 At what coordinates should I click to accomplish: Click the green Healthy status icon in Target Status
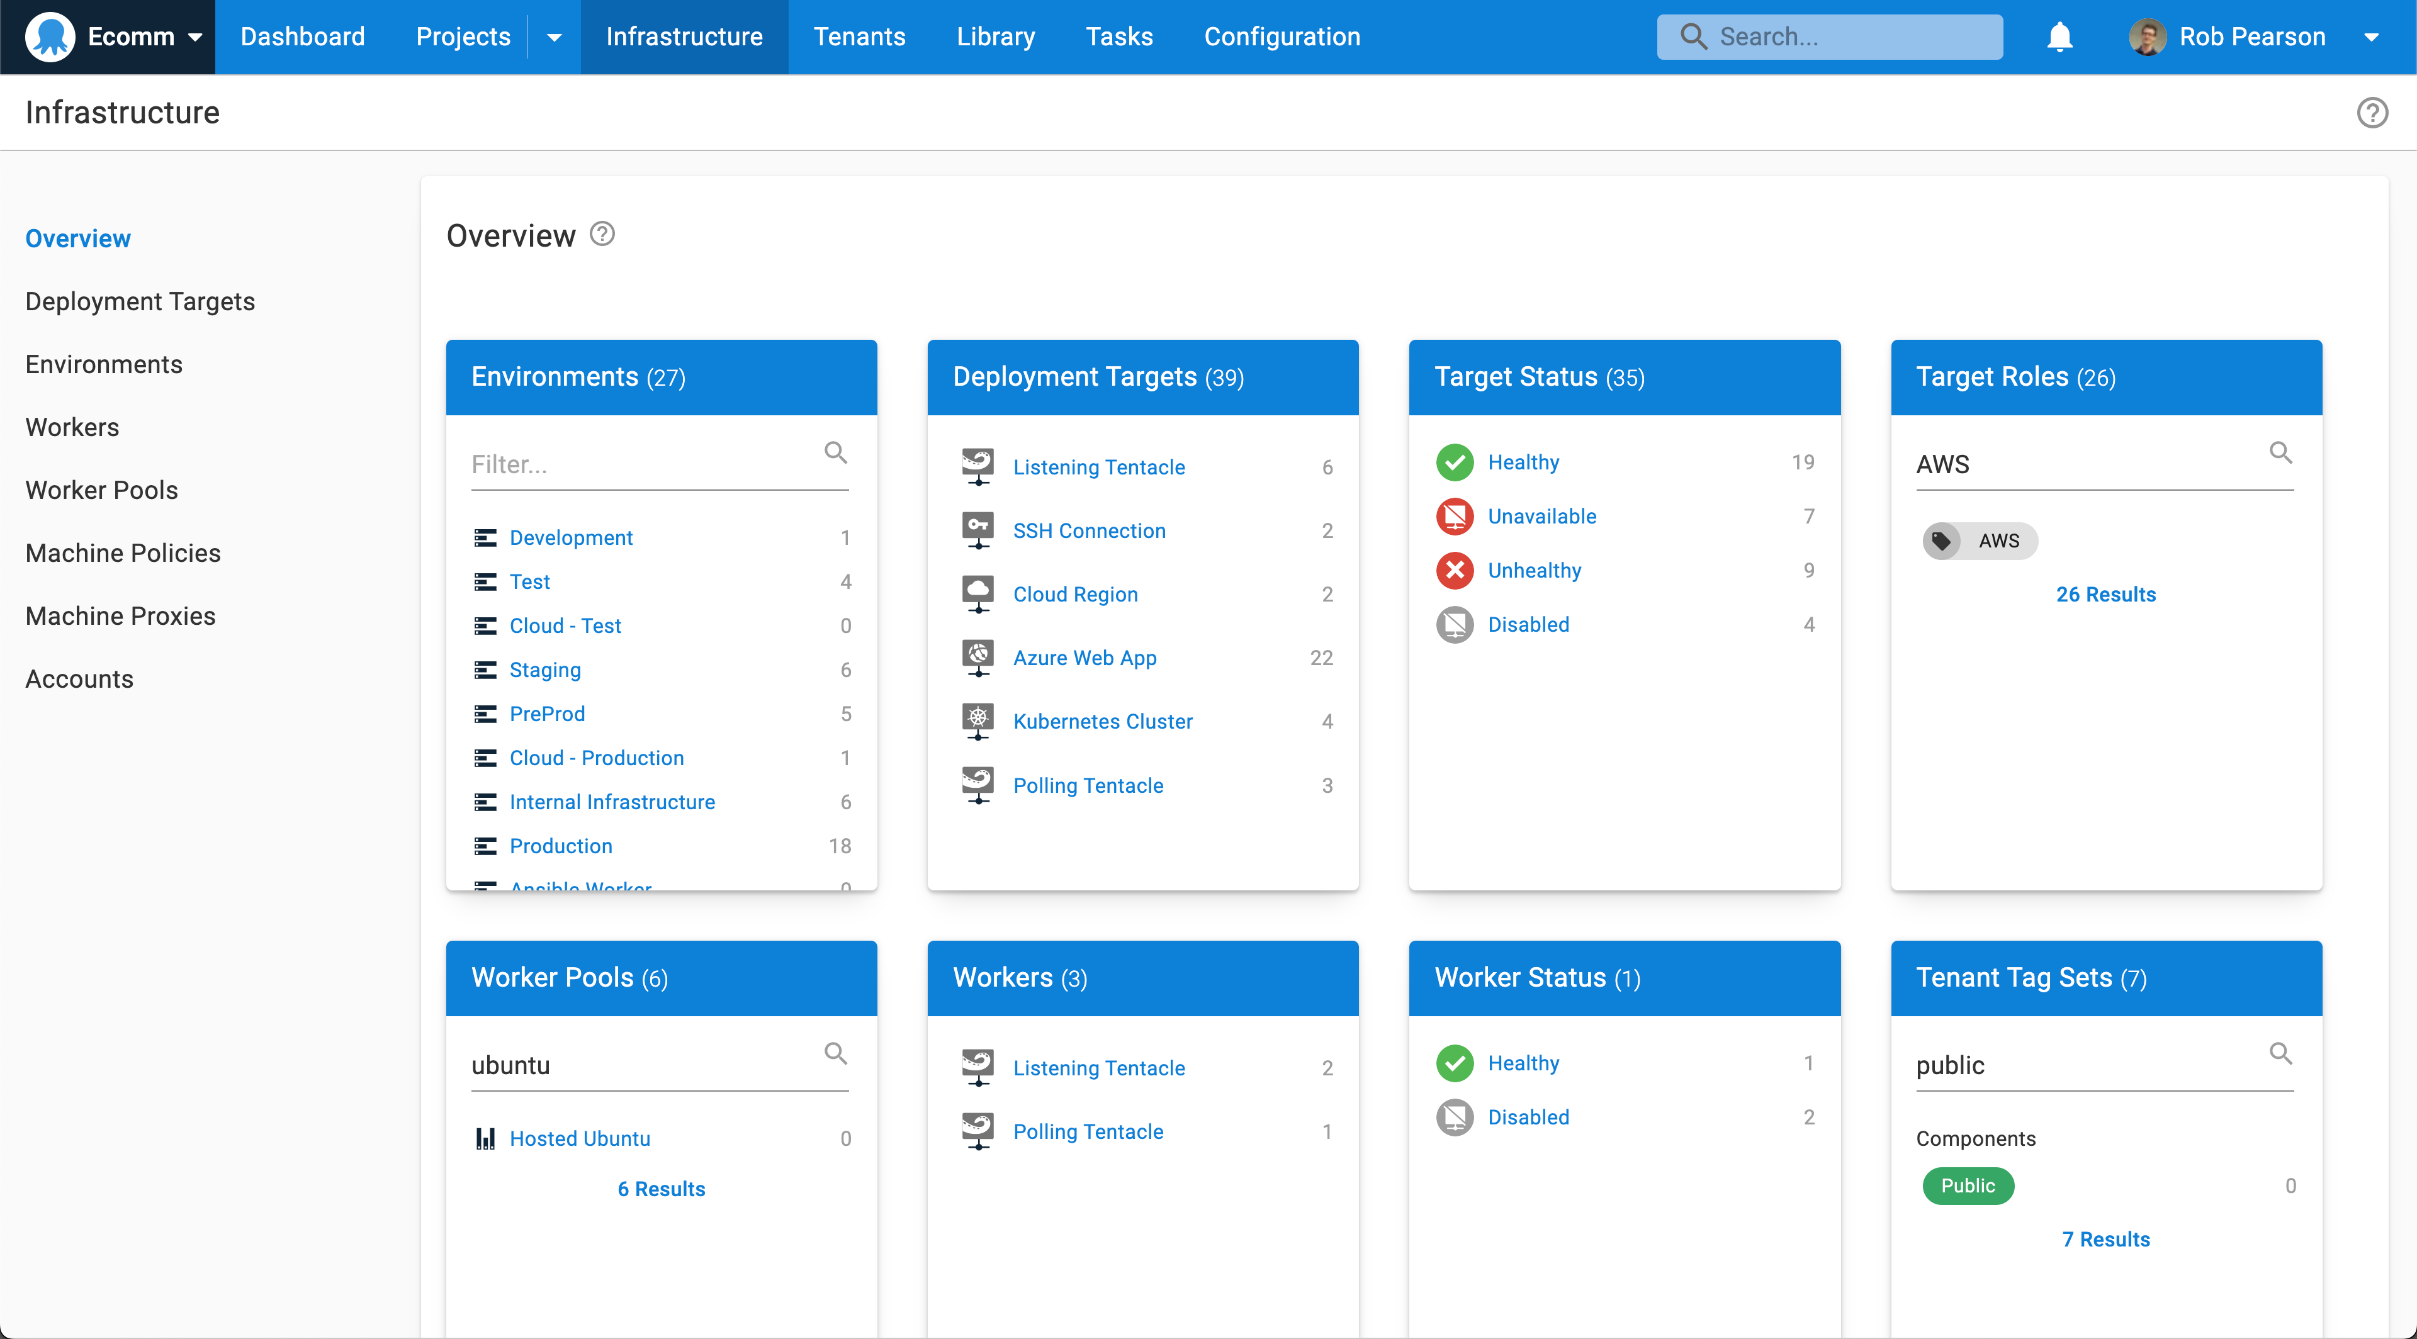point(1455,461)
